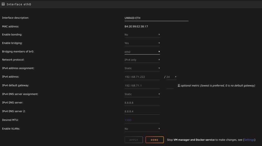The width and height of the screenshot is (262, 146).
Task: Click the 'MAC address:' label
Action: (x=10, y=26)
